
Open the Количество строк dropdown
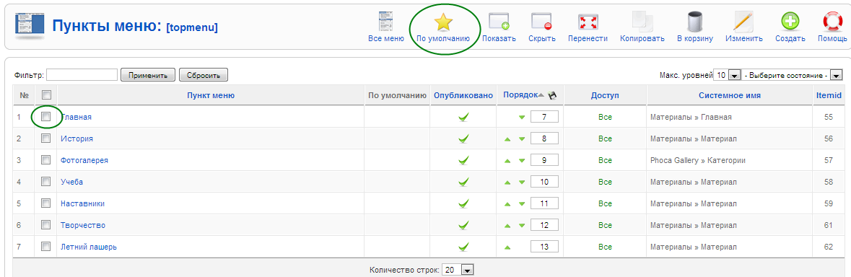pyautogui.click(x=458, y=269)
